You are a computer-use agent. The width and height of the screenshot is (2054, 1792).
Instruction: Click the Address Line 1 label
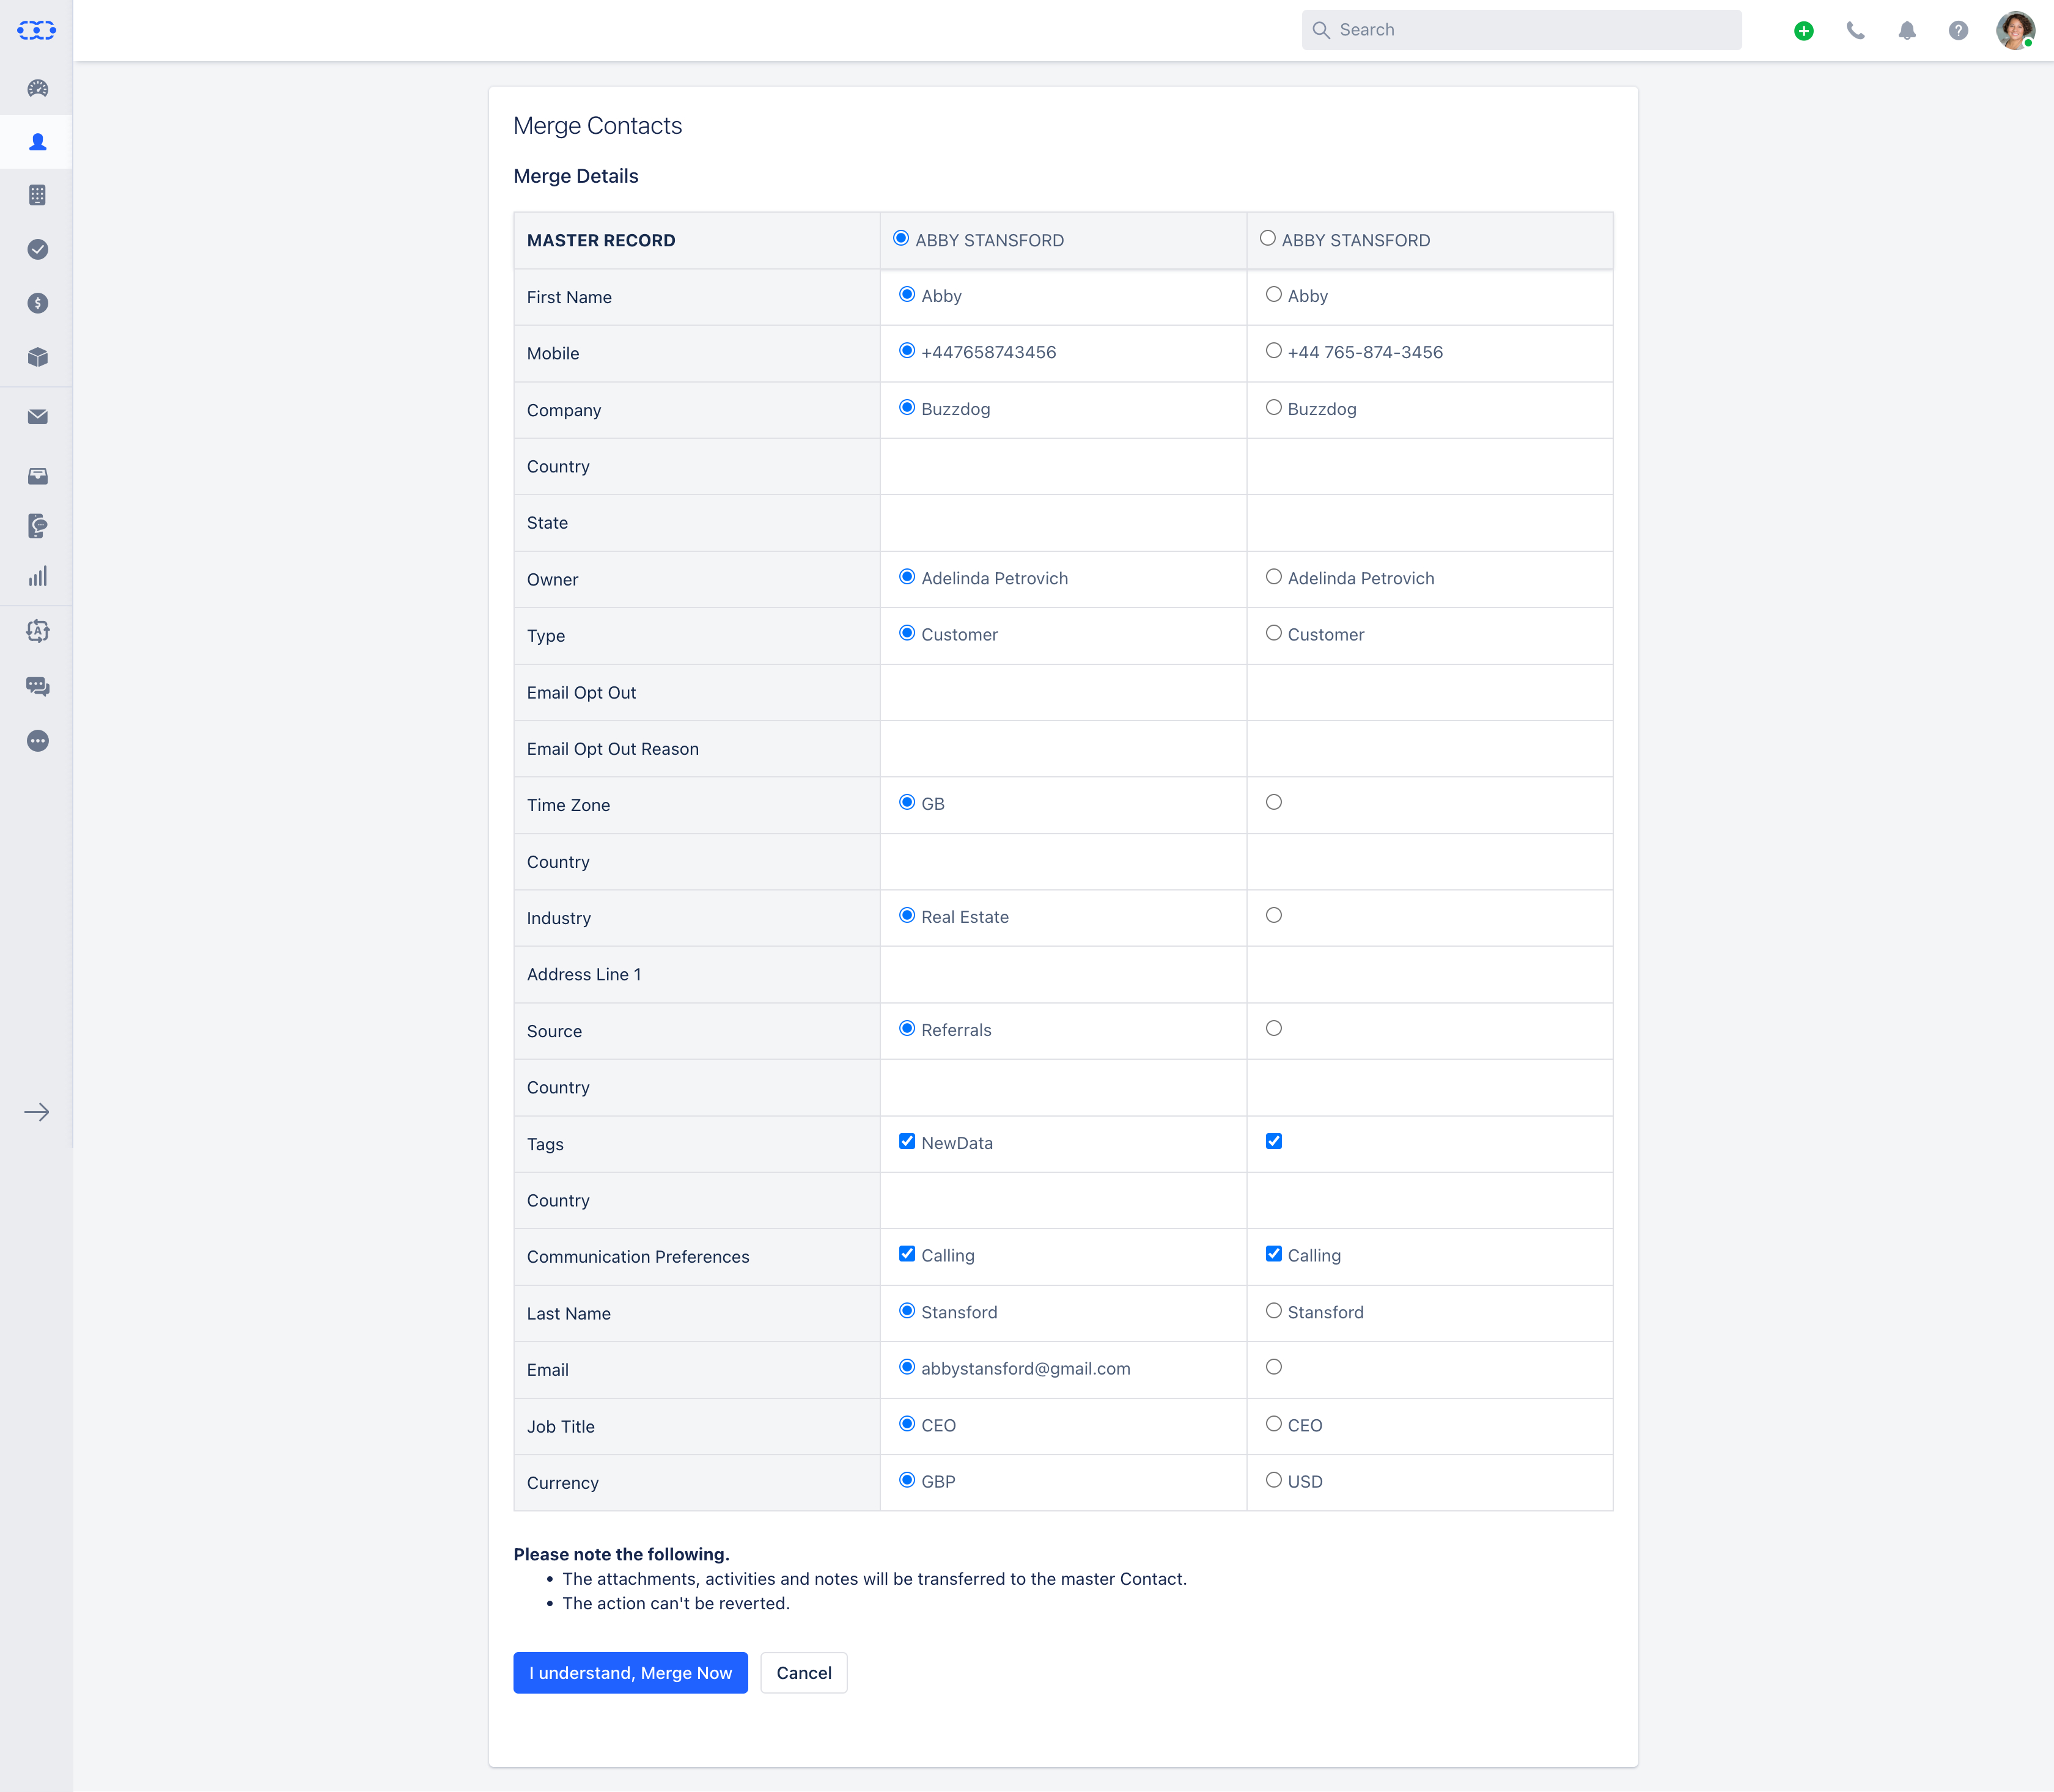[584, 975]
